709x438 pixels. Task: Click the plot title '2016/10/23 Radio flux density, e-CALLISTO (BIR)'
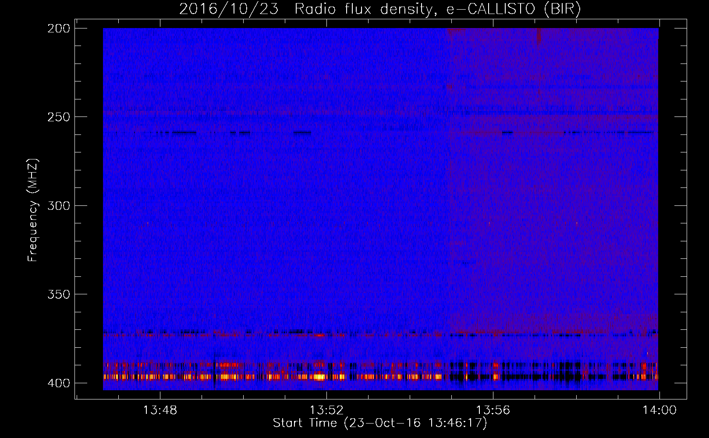(x=380, y=9)
